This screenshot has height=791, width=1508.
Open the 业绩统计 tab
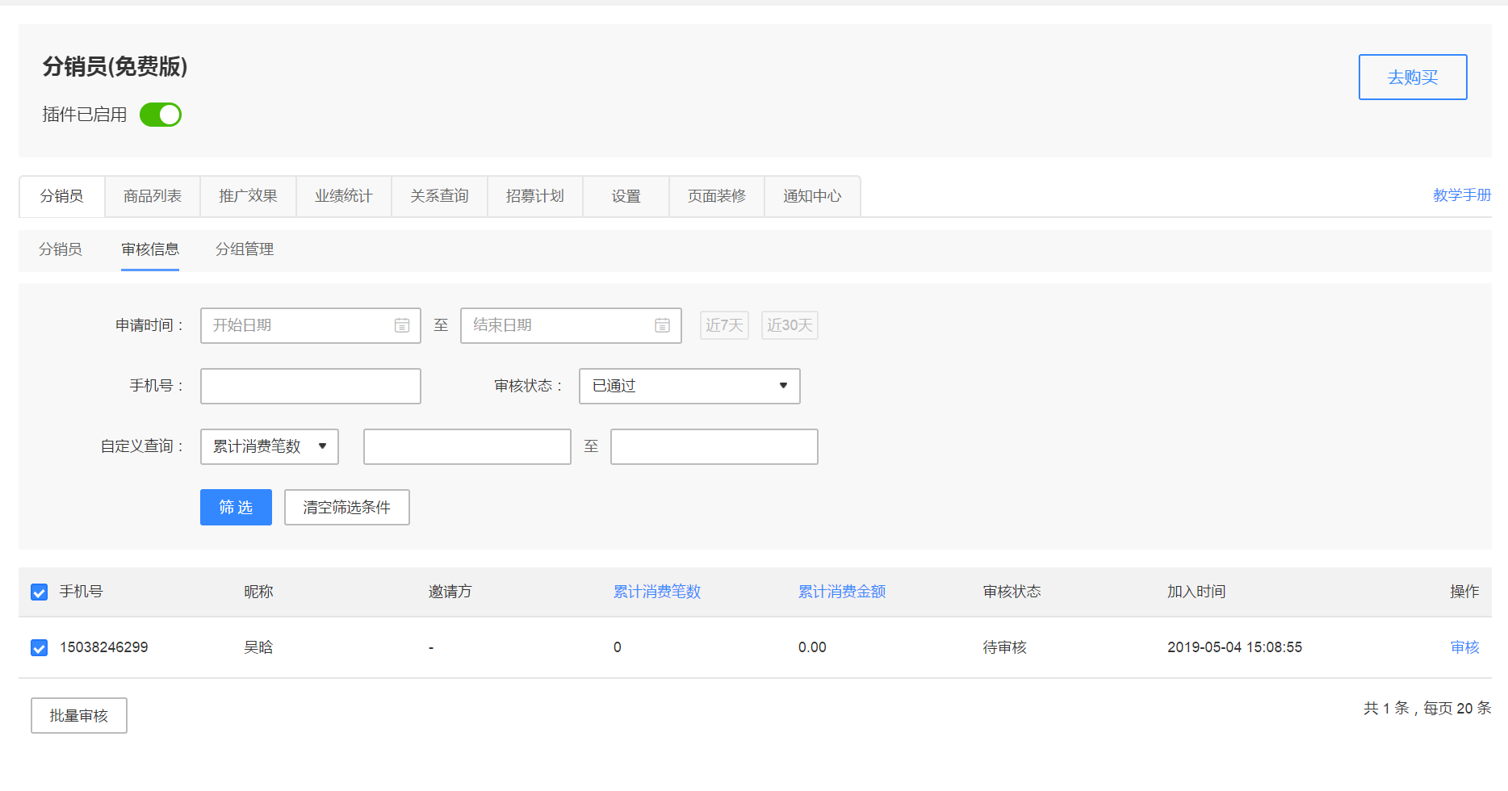[x=344, y=196]
